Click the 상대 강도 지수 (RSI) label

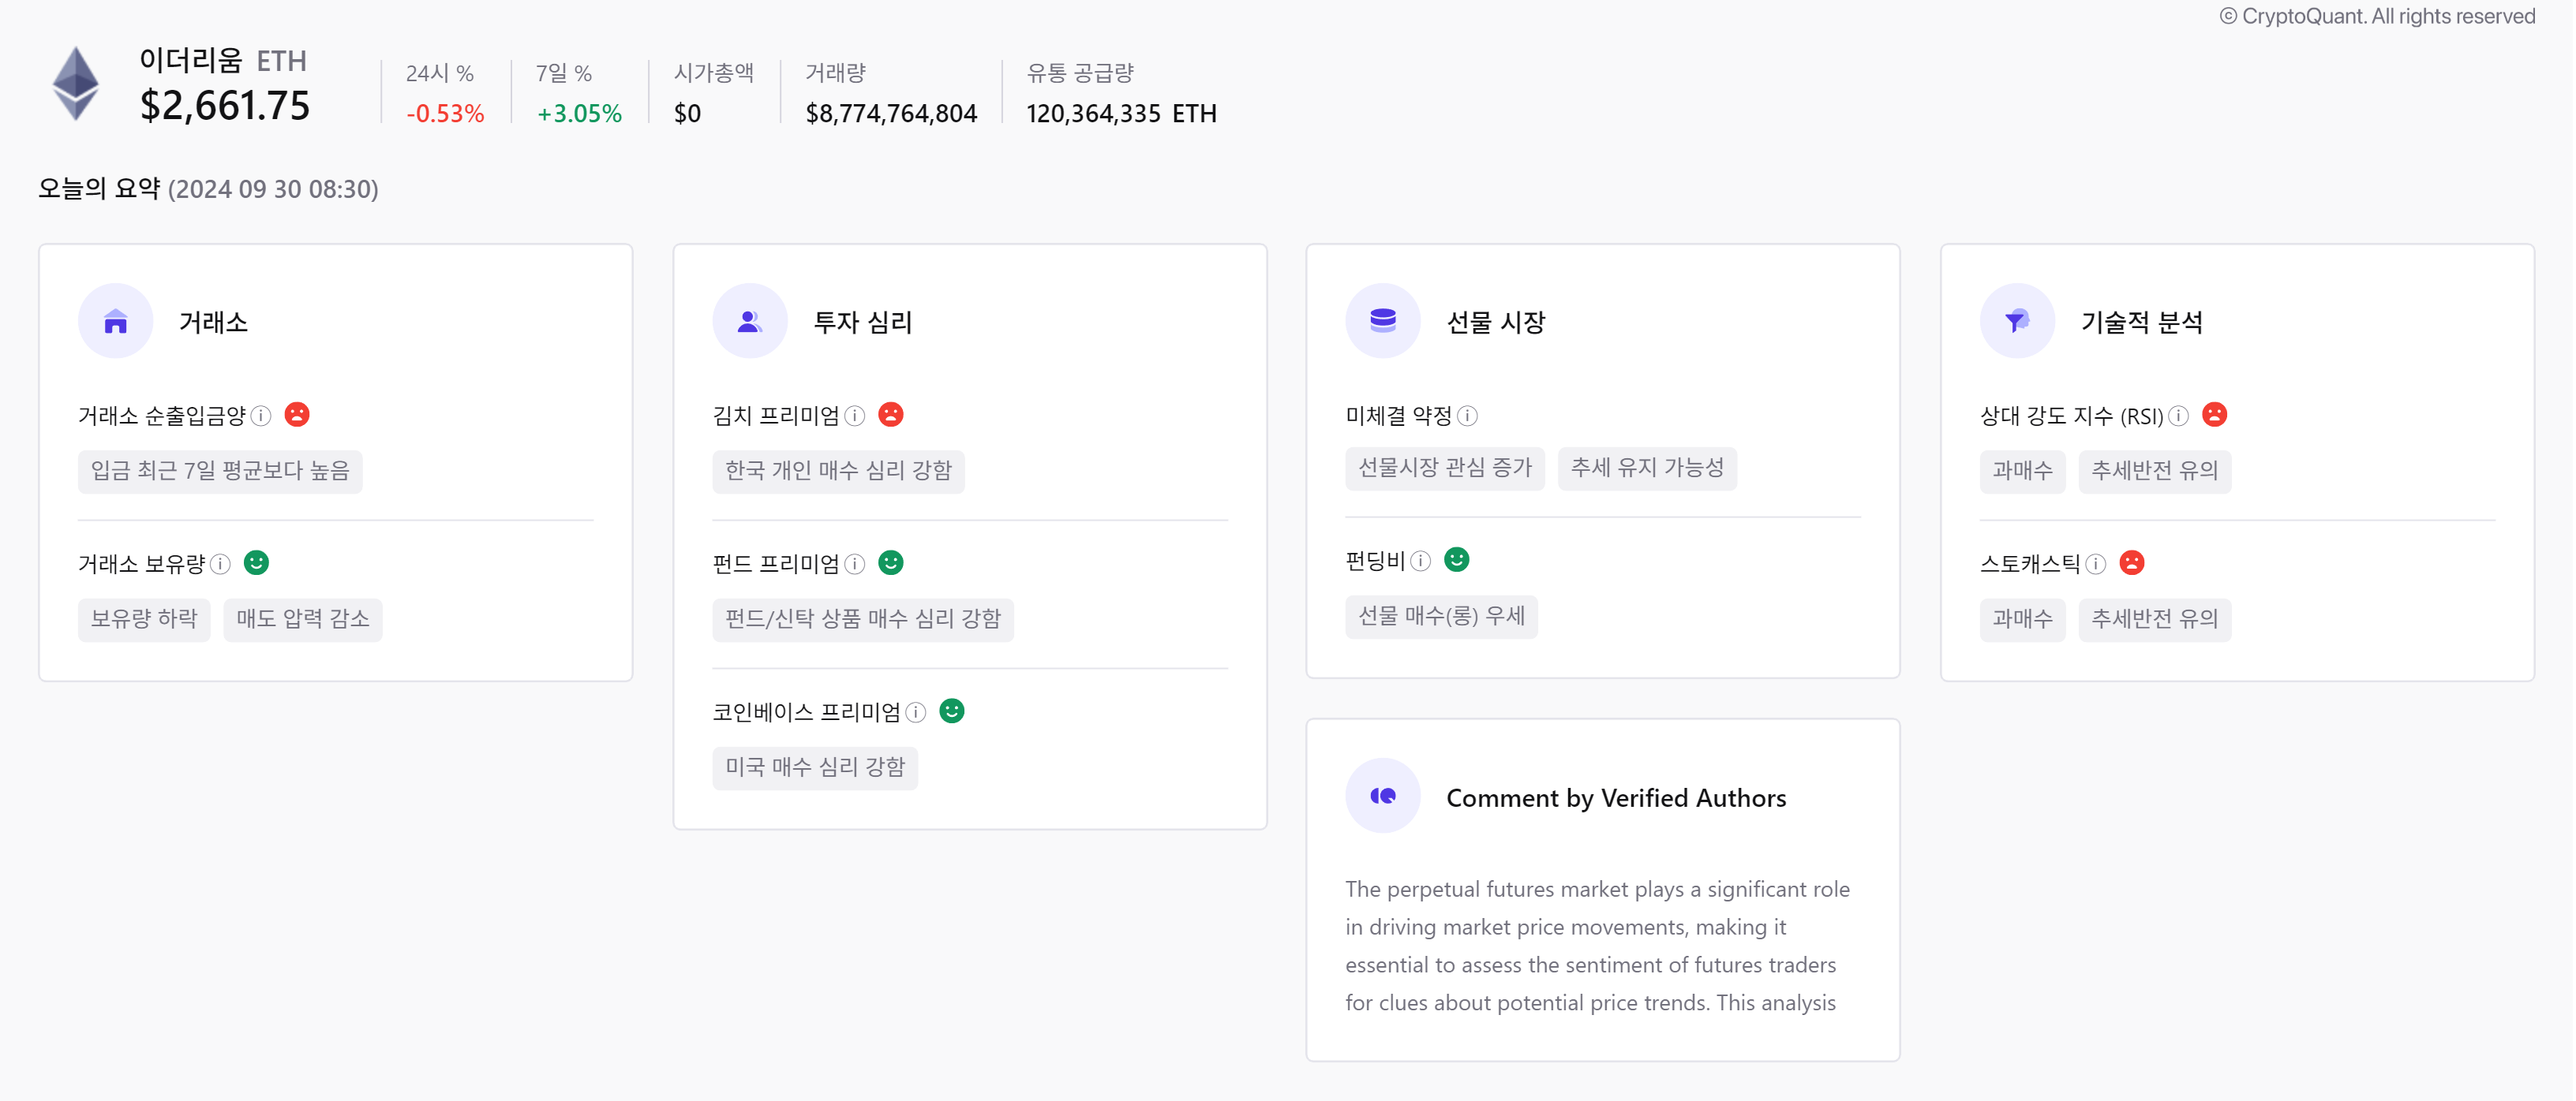click(2071, 416)
